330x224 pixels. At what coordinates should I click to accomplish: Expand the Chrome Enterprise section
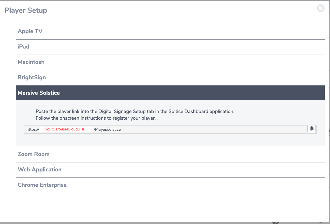click(x=170, y=185)
